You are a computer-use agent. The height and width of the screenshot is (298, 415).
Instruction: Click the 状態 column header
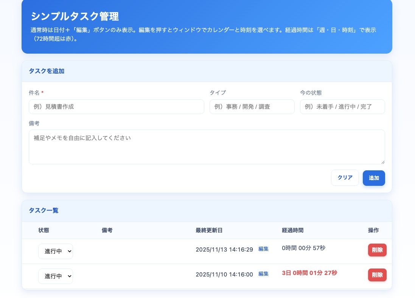pyautogui.click(x=44, y=230)
